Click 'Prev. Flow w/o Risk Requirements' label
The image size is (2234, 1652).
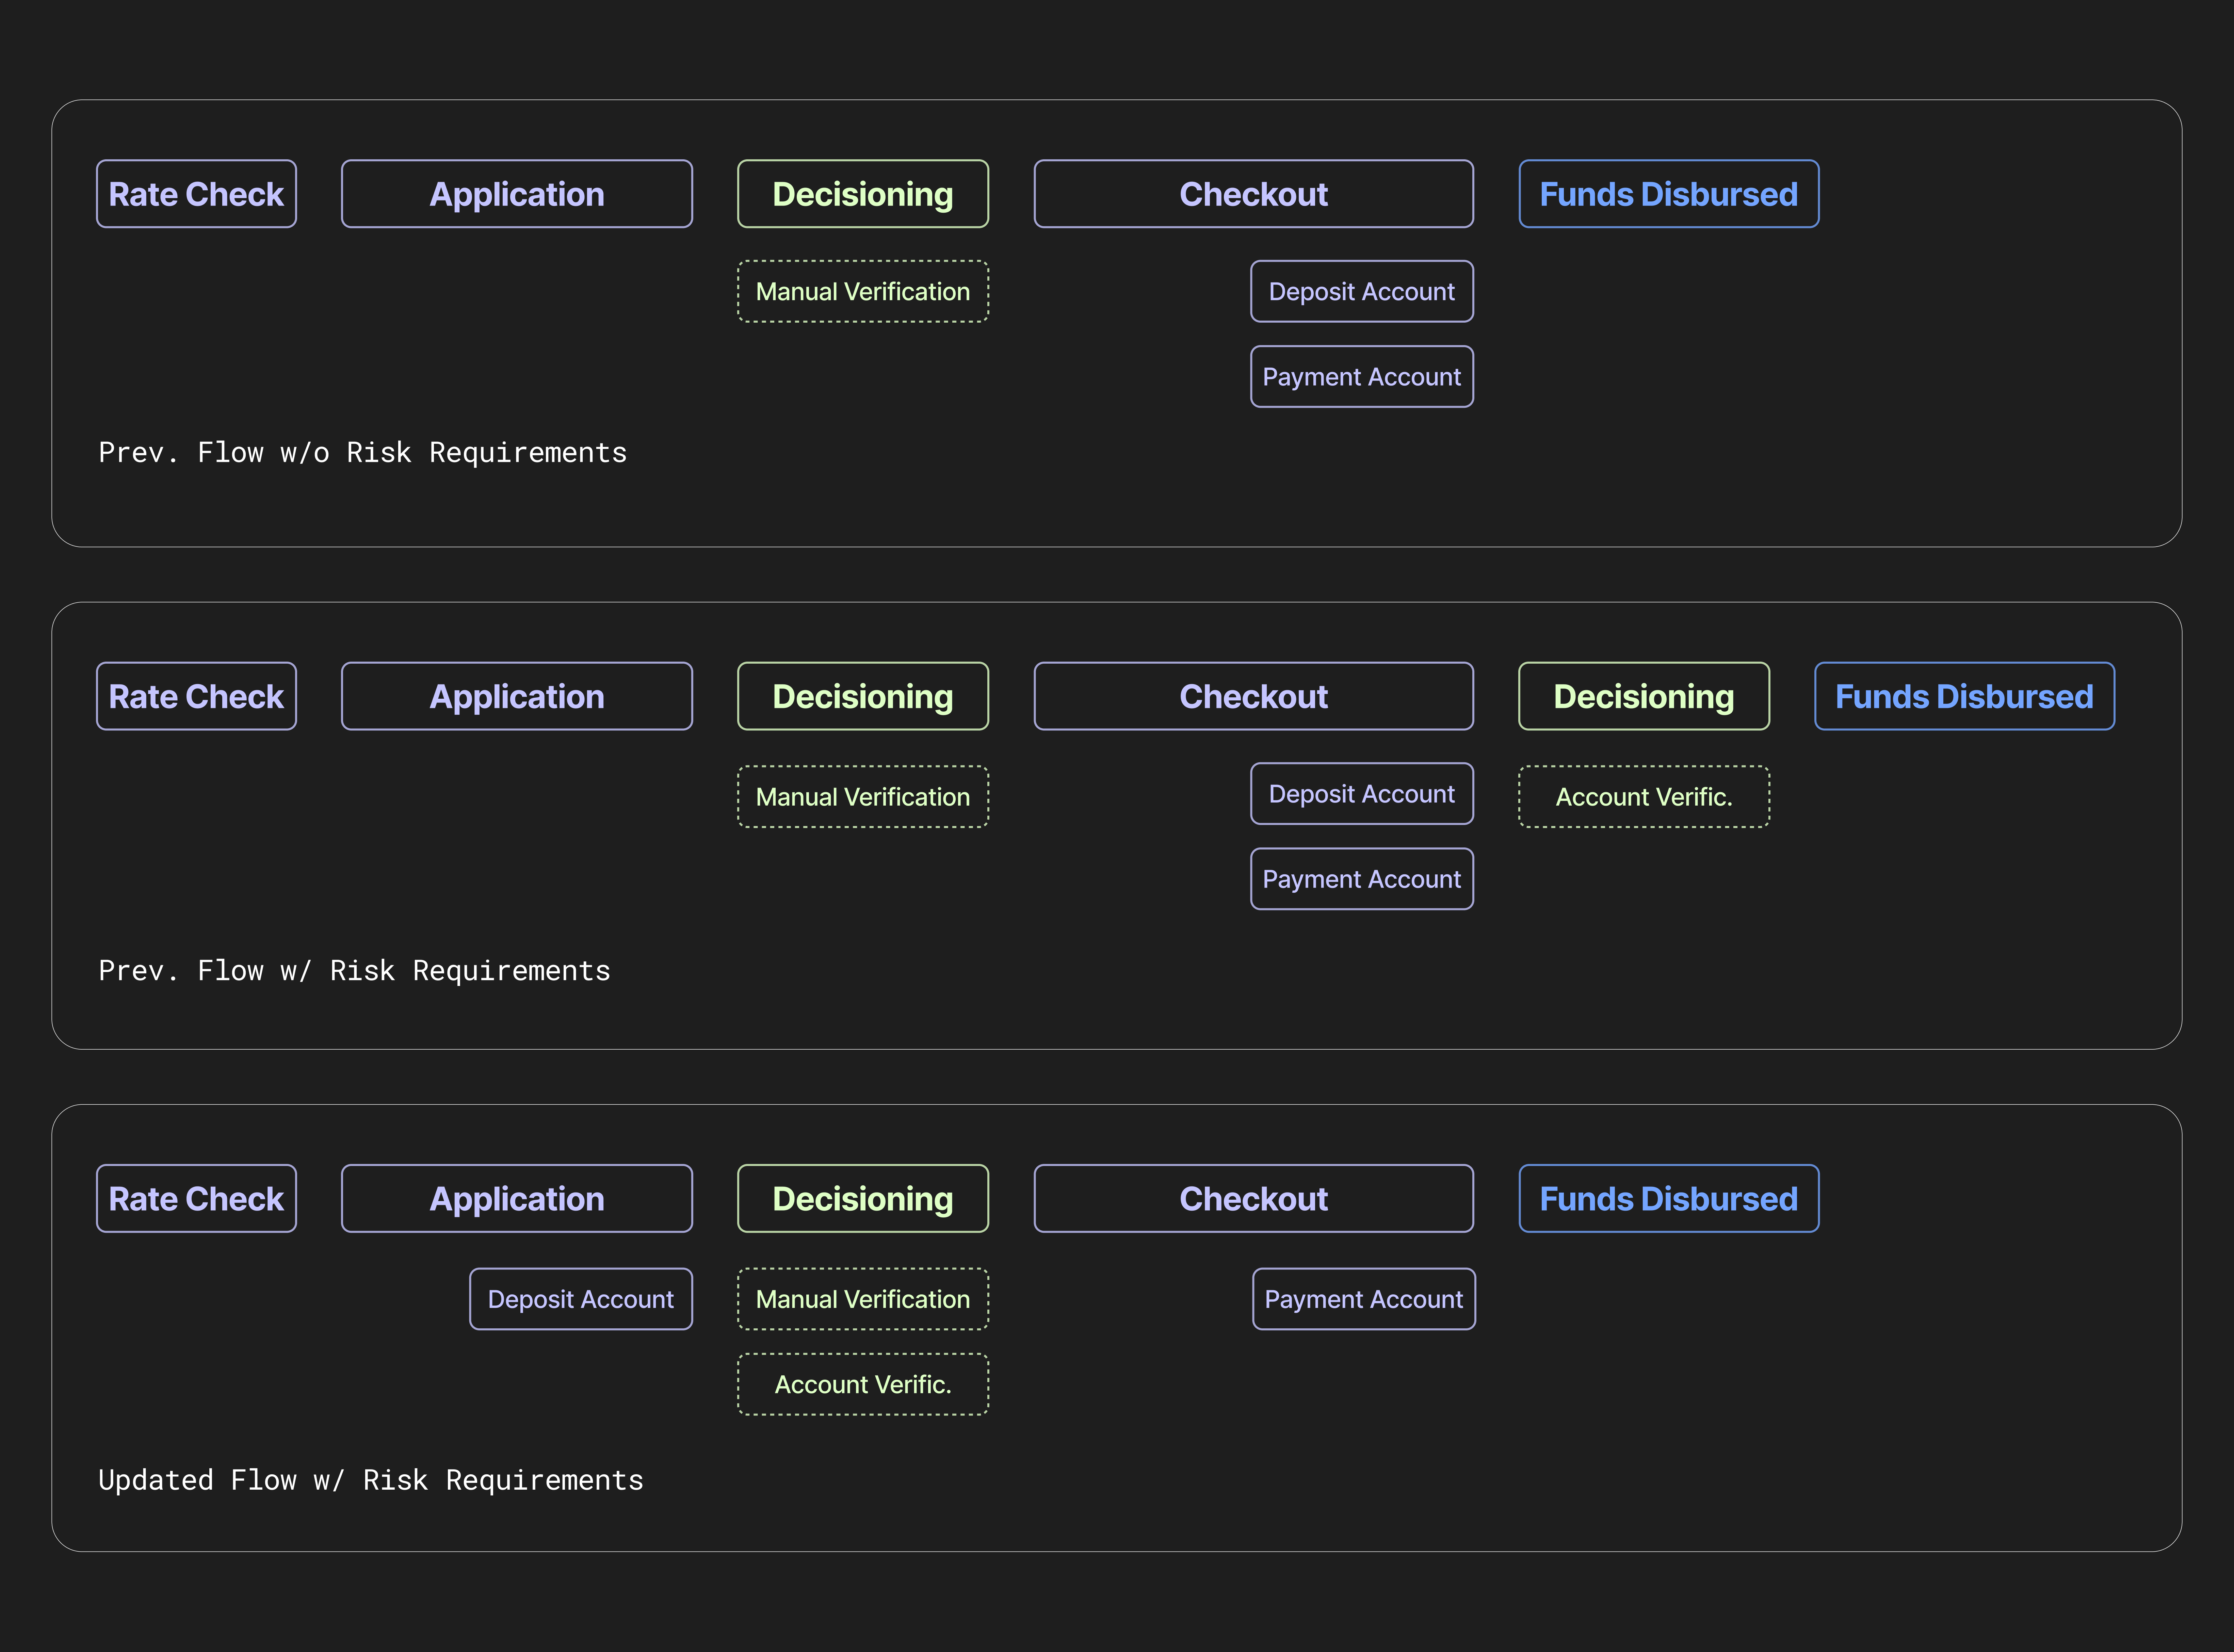pos(362,453)
